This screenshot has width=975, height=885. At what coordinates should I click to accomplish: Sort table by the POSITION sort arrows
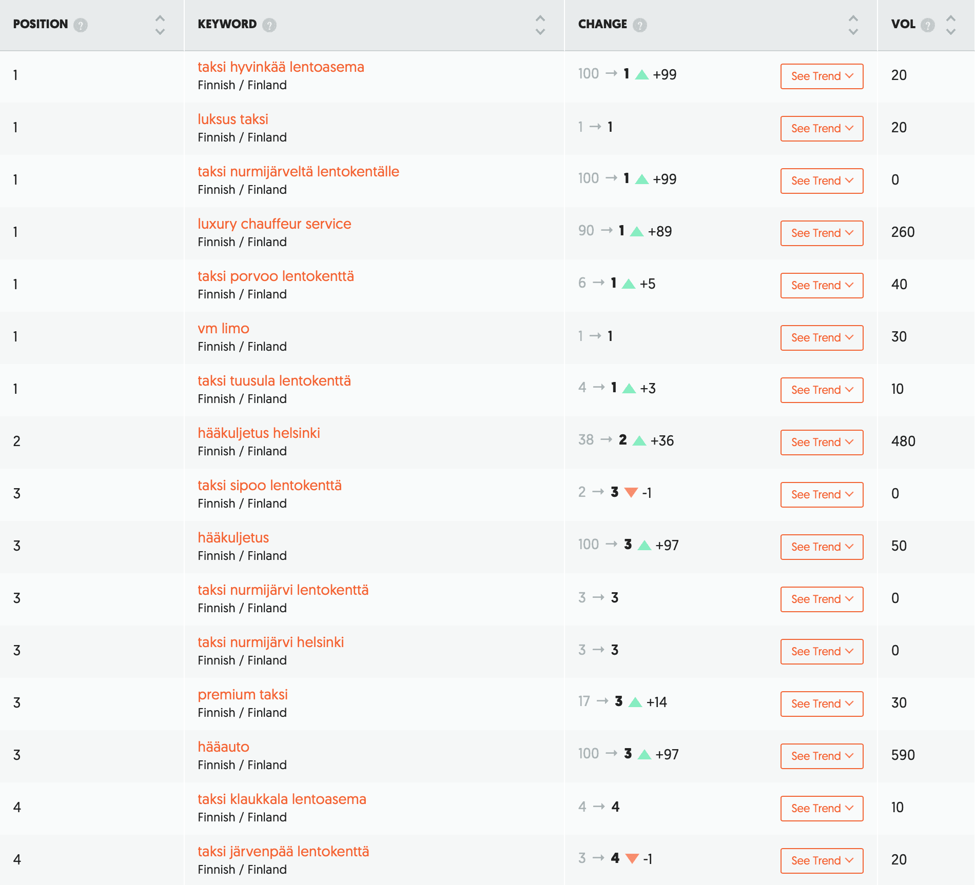point(160,25)
